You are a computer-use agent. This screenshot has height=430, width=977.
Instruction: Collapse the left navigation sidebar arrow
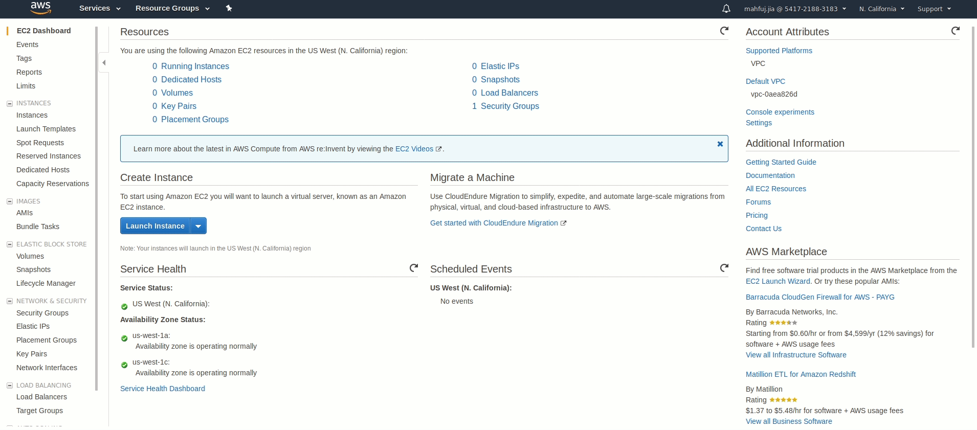(x=104, y=62)
